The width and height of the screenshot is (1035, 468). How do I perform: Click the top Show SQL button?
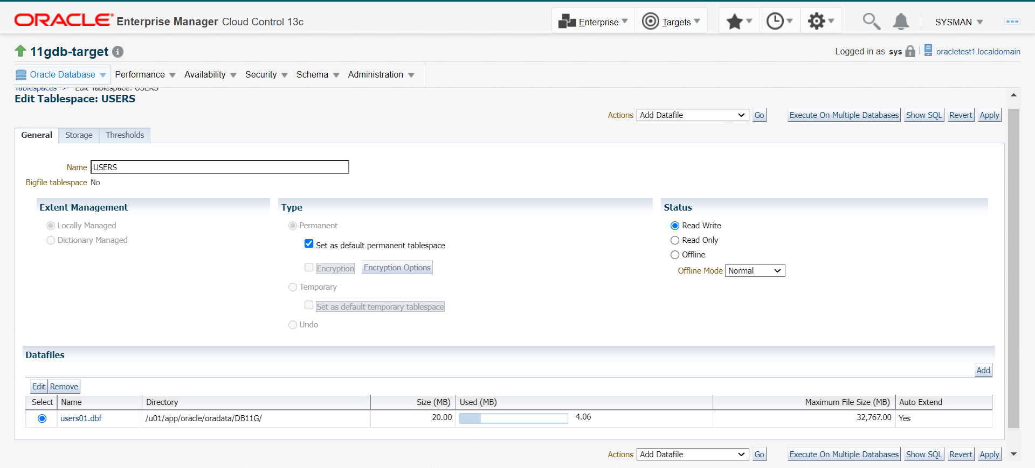point(924,115)
